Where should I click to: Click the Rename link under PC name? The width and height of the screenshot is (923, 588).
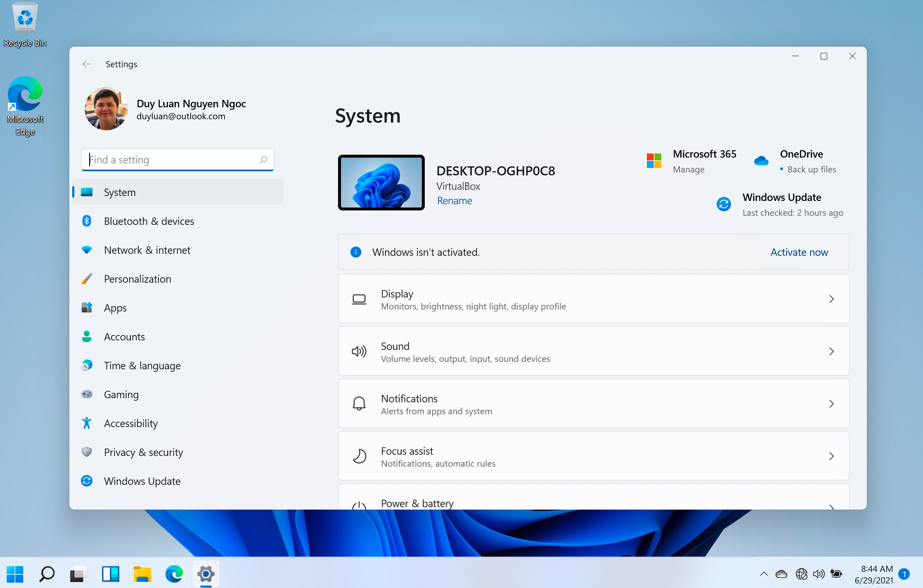pyautogui.click(x=454, y=201)
